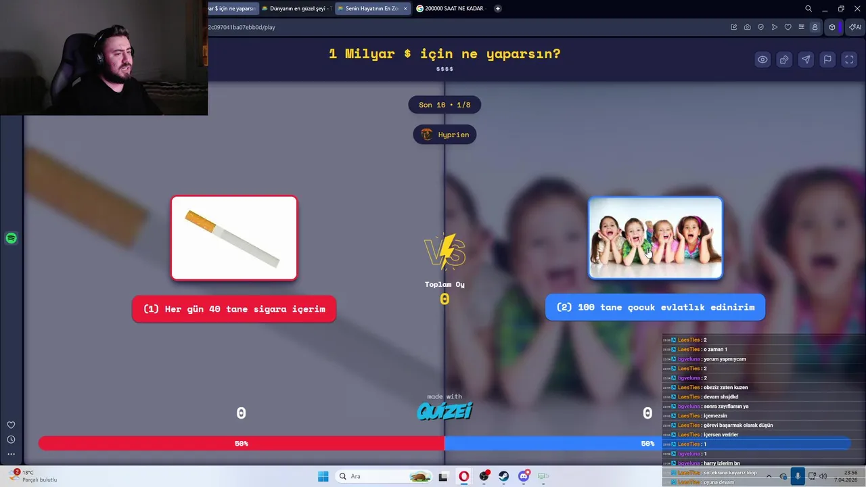
Task: Choose '(2) 100 tane çocuk evlatlık edinirim'
Action: (x=655, y=307)
